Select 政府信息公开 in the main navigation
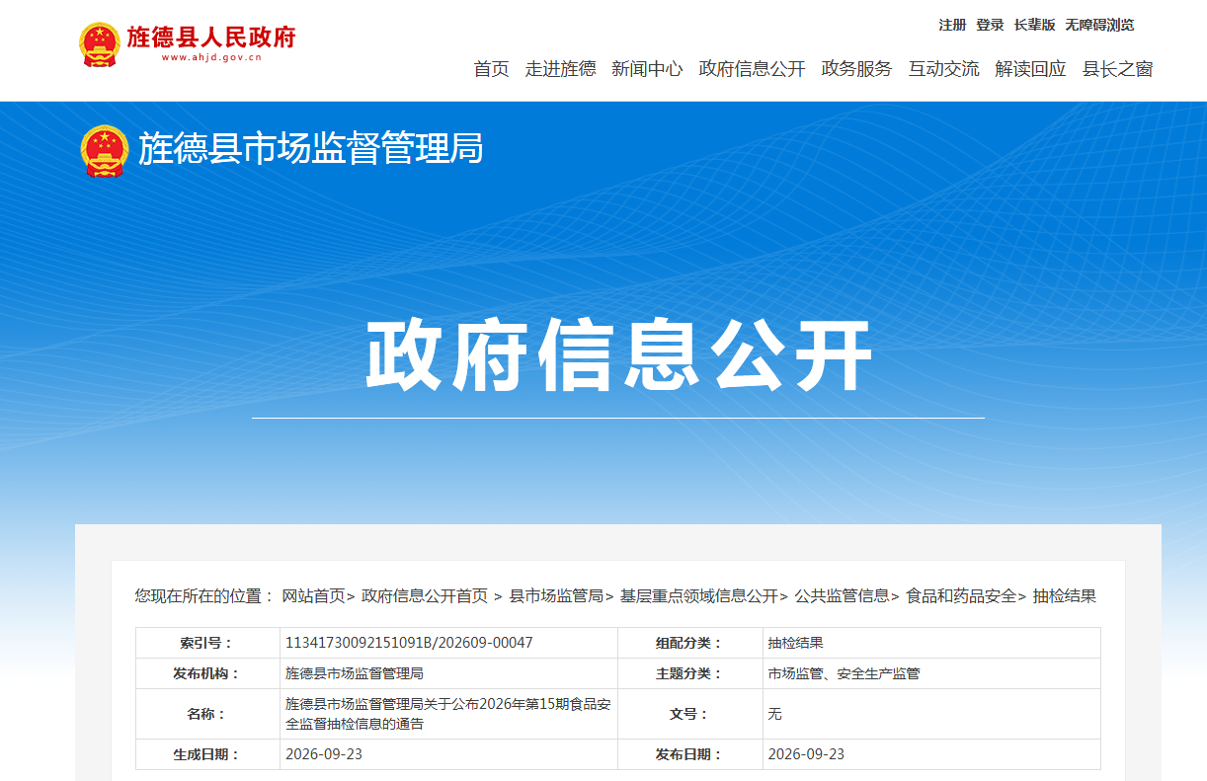 coord(752,69)
